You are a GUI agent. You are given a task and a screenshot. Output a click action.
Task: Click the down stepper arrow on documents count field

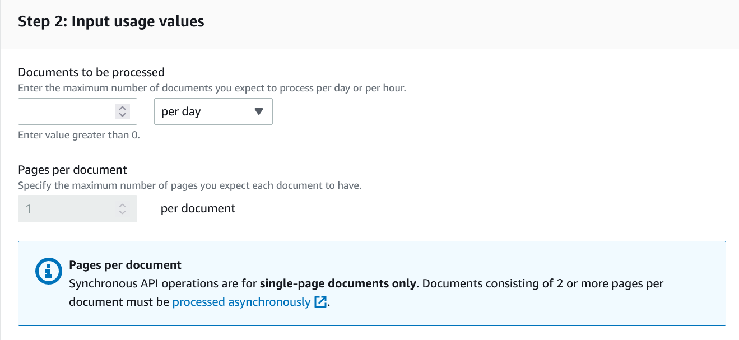tap(122, 114)
